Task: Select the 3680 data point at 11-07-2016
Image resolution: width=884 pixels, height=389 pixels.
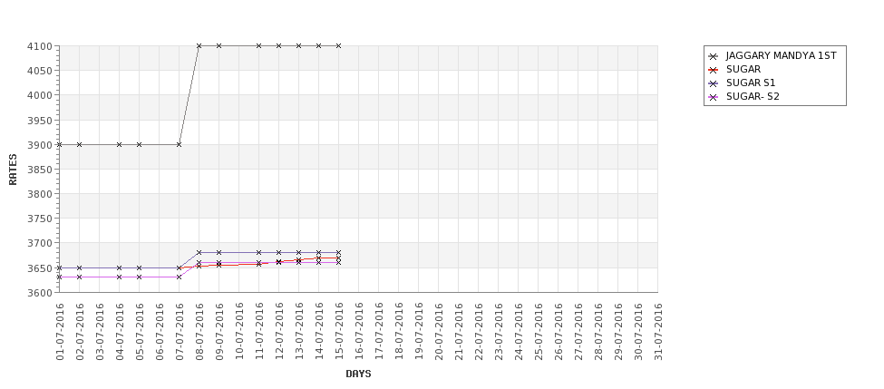Action: pyautogui.click(x=258, y=253)
